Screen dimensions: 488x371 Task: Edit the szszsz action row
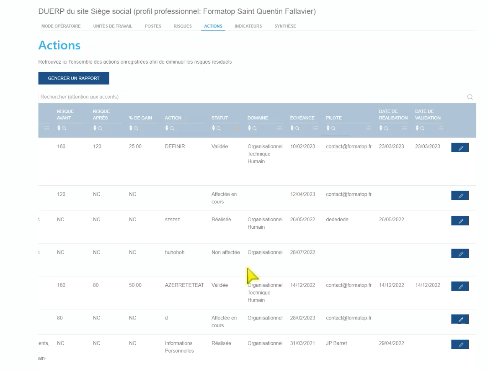pyautogui.click(x=460, y=221)
